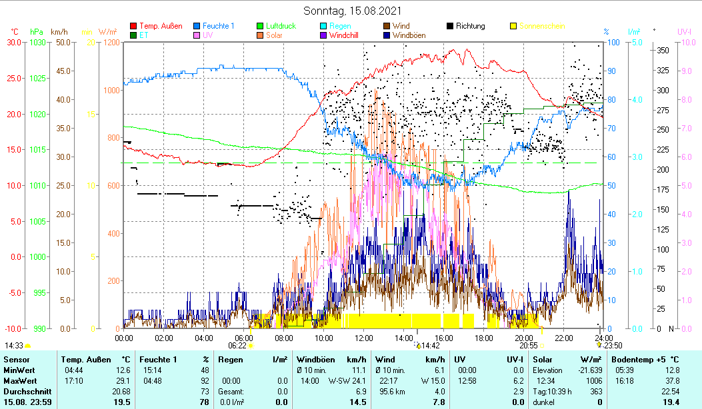The height and width of the screenshot is (409, 702).
Task: Click the marker icon beside 23:50
Action: [x=599, y=346]
